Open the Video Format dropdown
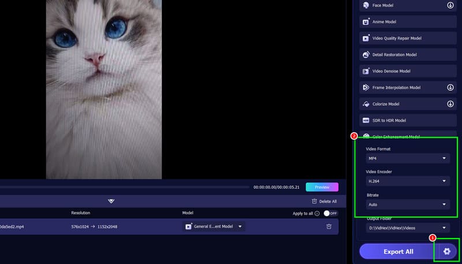462x264 pixels. [x=407, y=158]
